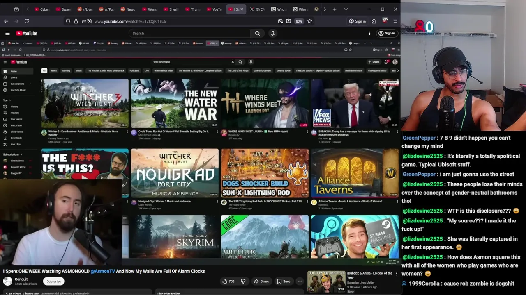The width and height of the screenshot is (526, 295).
Task: Open downloads panel in the address bar area
Action: [x=288, y=21]
